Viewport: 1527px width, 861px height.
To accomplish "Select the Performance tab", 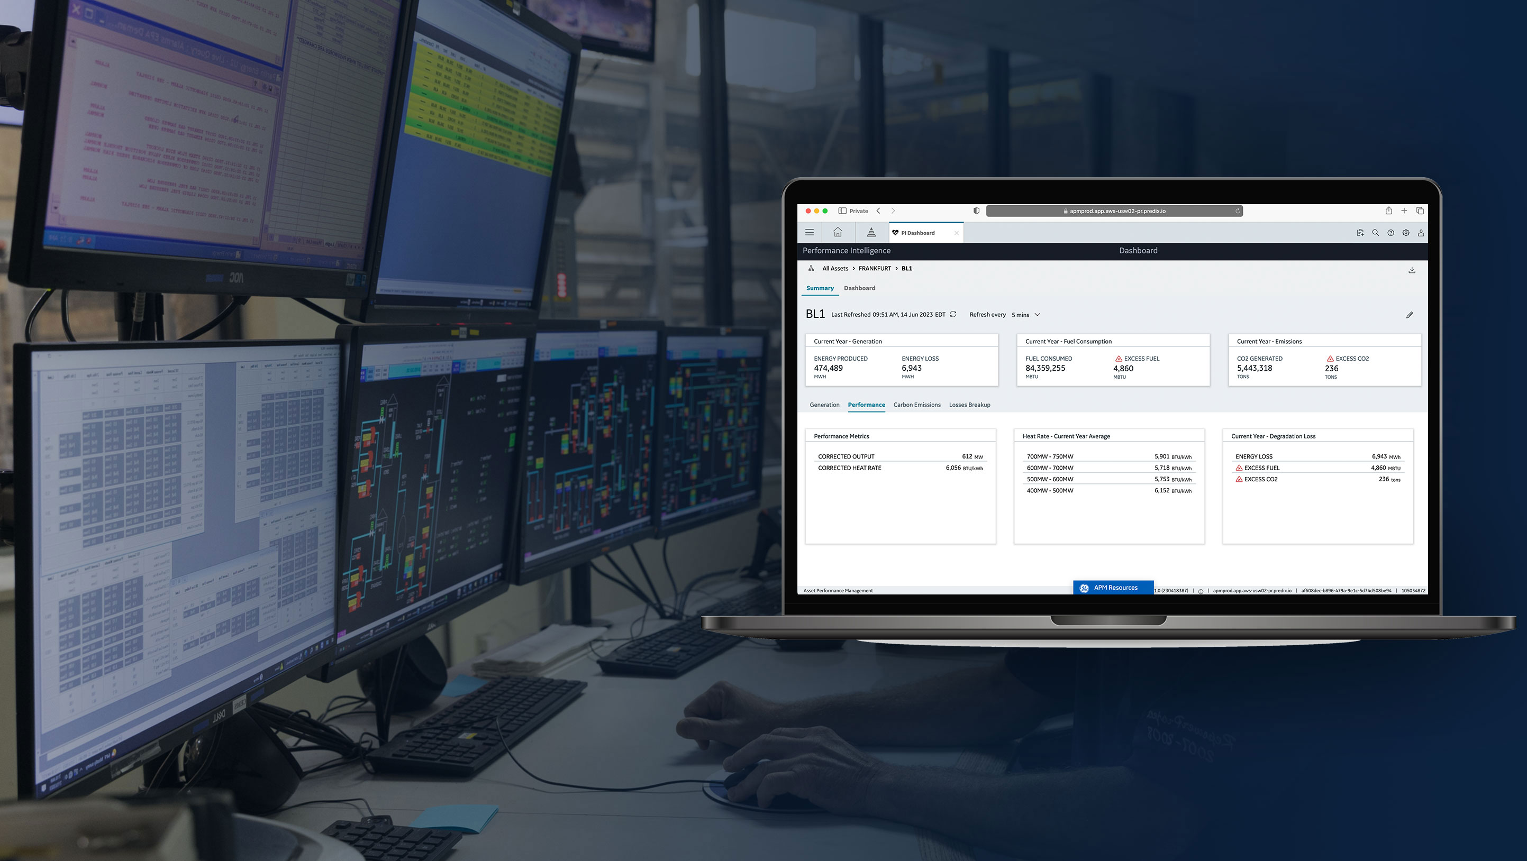I will click(x=866, y=405).
